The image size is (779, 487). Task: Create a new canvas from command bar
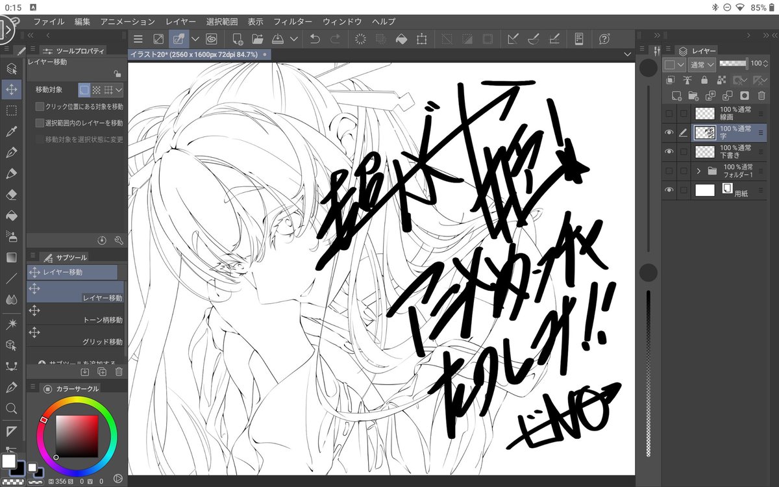click(x=238, y=39)
